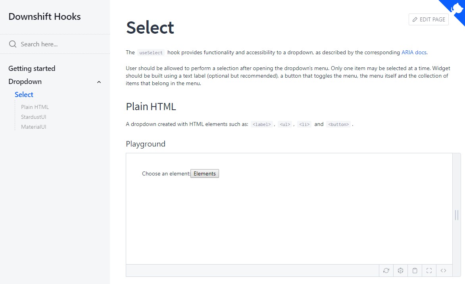This screenshot has width=465, height=284.
Task: Click Dropdown in the sidebar navigation
Action: click(x=26, y=82)
